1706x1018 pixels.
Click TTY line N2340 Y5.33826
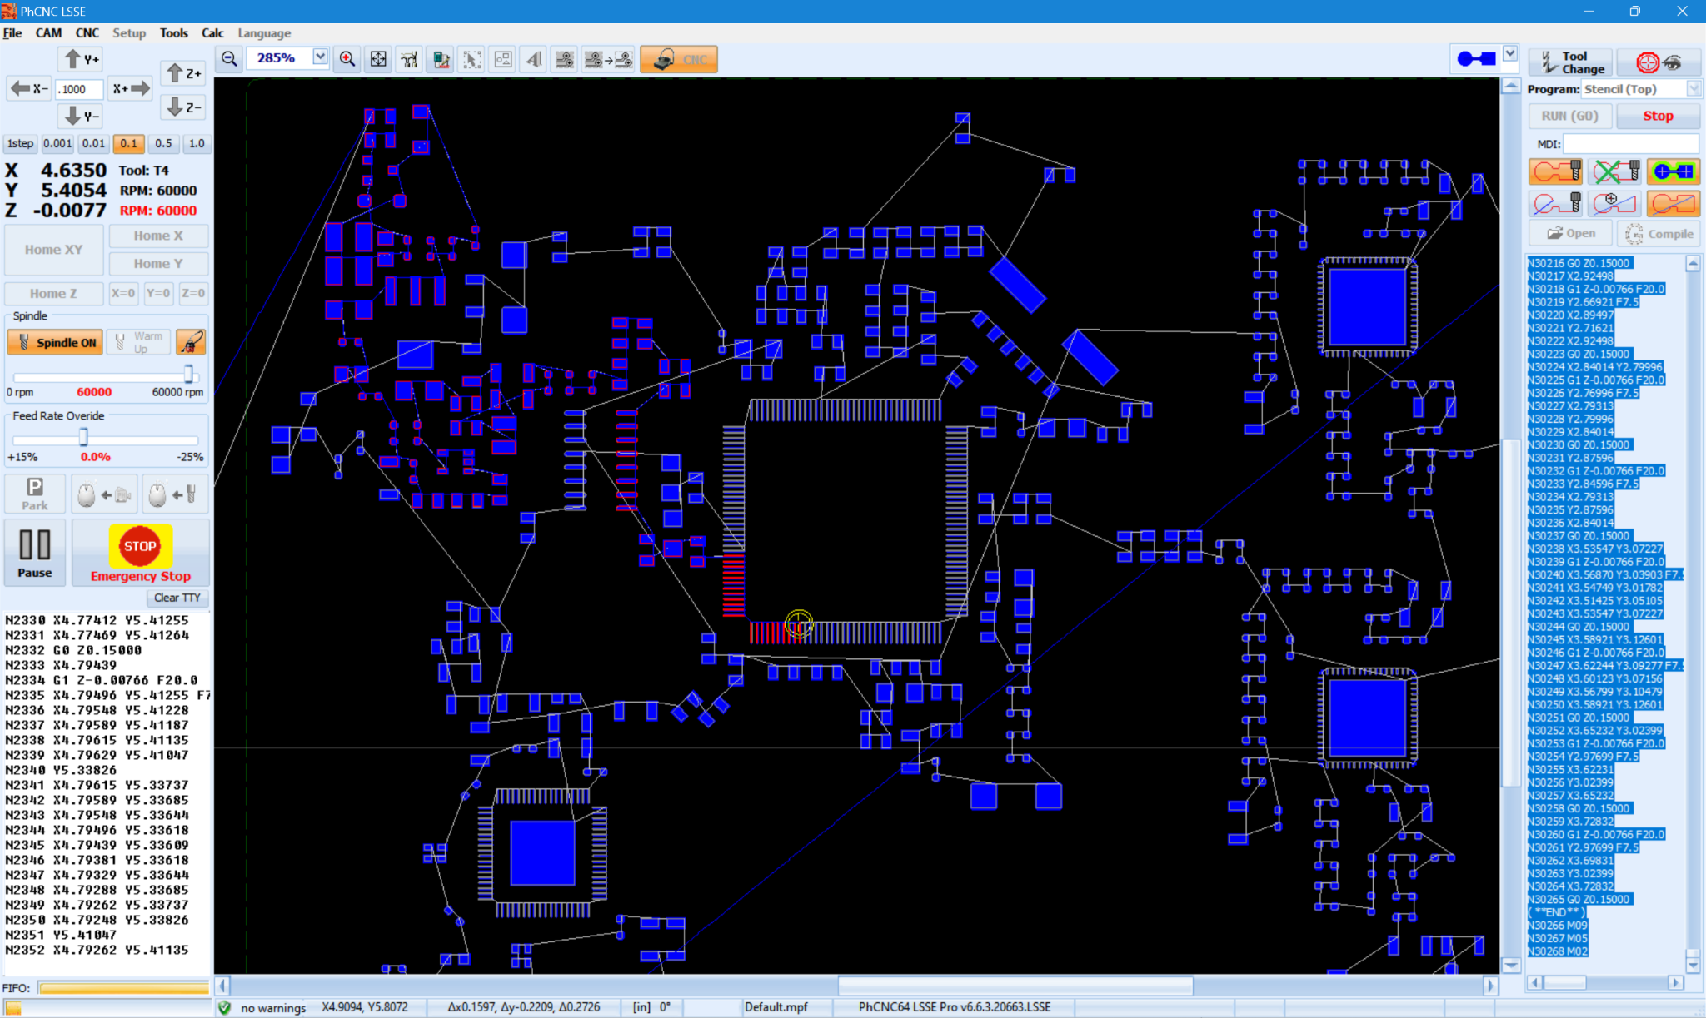[61, 770]
